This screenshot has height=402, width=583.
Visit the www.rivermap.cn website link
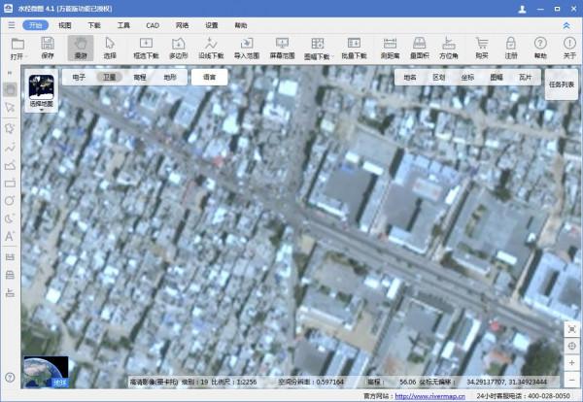[429, 396]
